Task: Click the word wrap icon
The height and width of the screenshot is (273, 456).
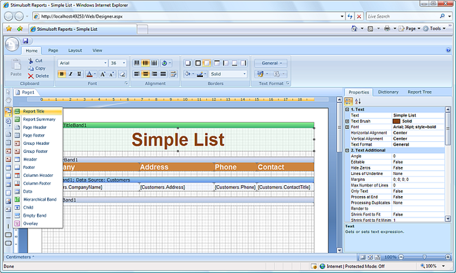Action: (x=173, y=74)
